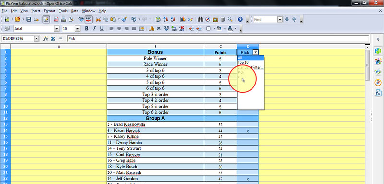Click the Cut scissors icon
Image resolution: width=384 pixels, height=184 pixels.
(98, 19)
